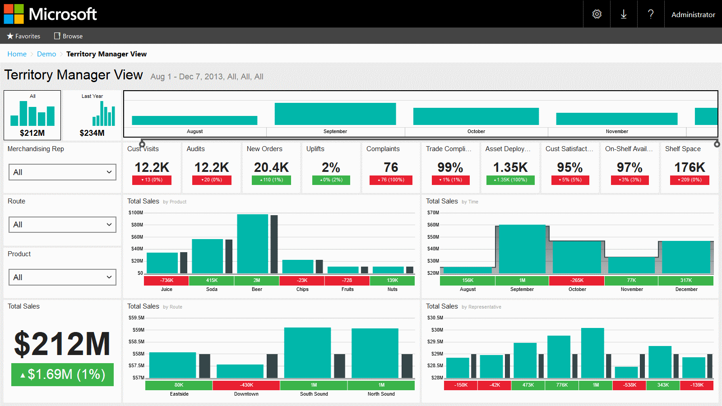The height and width of the screenshot is (406, 722).
Task: Click the right time range slider handle
Action: click(717, 144)
